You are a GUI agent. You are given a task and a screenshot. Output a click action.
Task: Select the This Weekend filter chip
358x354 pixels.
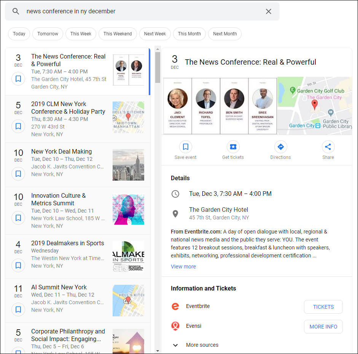point(118,34)
